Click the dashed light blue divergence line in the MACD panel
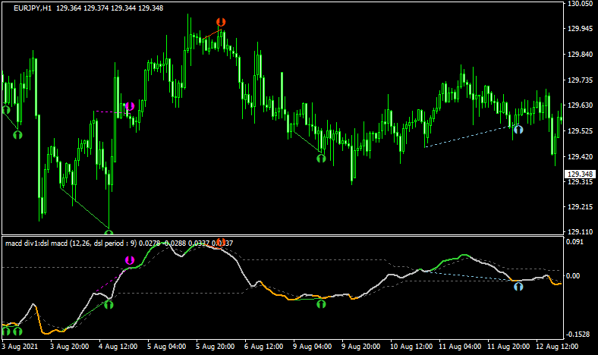Viewport: 598px width, 355px height. pos(471,275)
